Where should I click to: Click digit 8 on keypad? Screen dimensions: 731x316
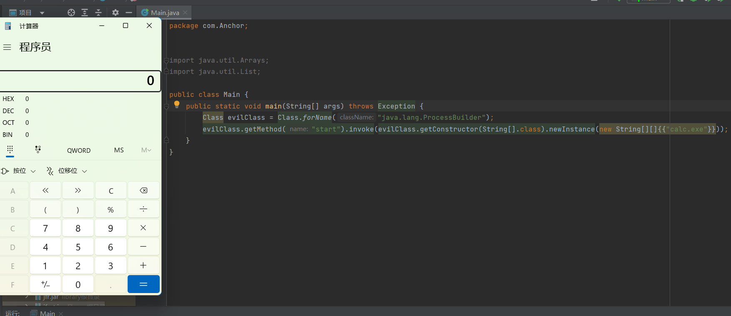78,228
